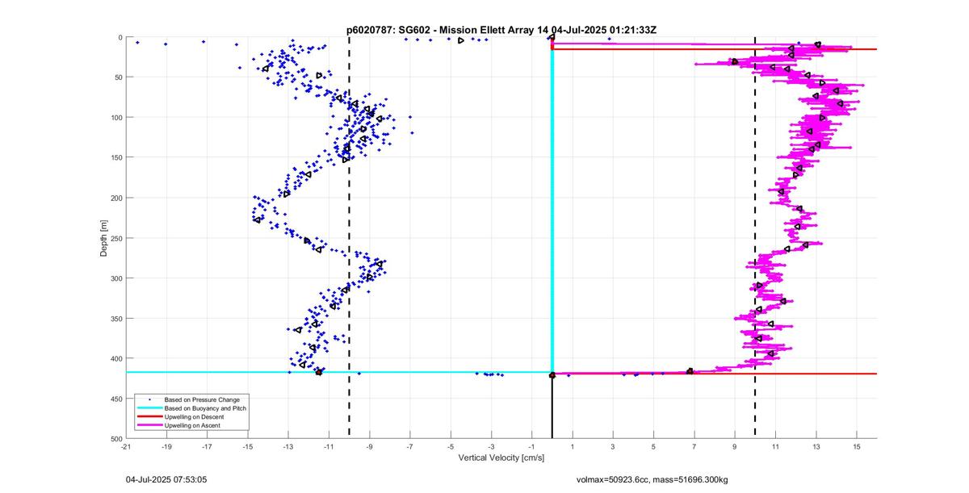This screenshot has height=493, width=969.
Task: Click the x-axis tick label '13'
Action: pyautogui.click(x=816, y=446)
